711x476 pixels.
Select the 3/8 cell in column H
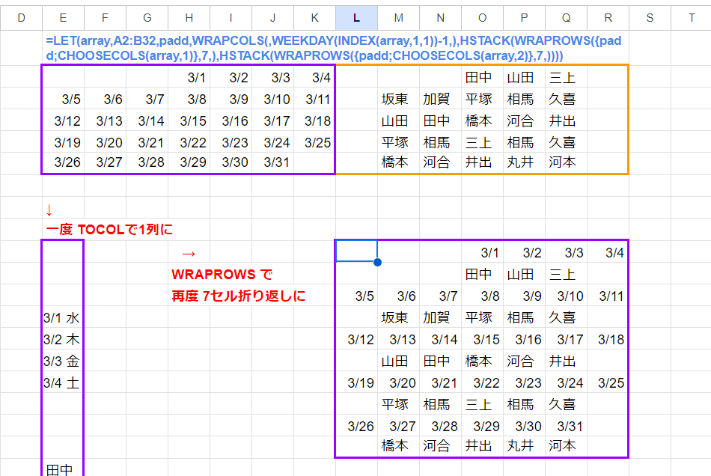pyautogui.click(x=189, y=100)
